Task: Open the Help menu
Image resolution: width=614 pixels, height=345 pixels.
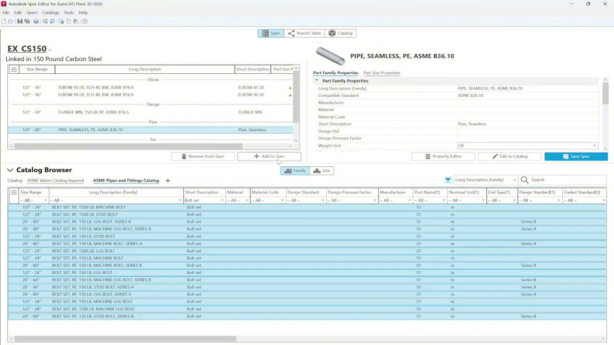Action: [x=83, y=12]
